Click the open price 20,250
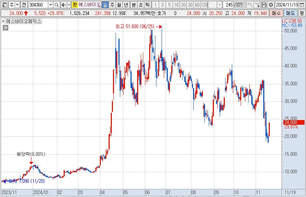Viewport: 306px width, 197px height. click(216, 13)
